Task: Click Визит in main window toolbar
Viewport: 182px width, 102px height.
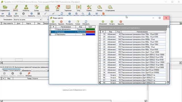Action: pyautogui.click(x=3, y=14)
